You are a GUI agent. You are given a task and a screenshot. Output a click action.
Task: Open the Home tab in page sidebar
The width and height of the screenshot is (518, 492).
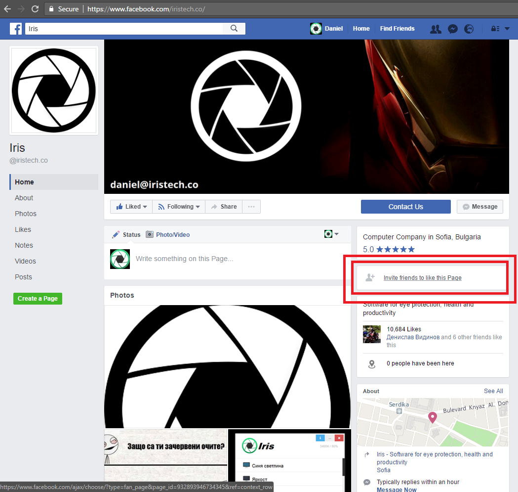(x=54, y=182)
